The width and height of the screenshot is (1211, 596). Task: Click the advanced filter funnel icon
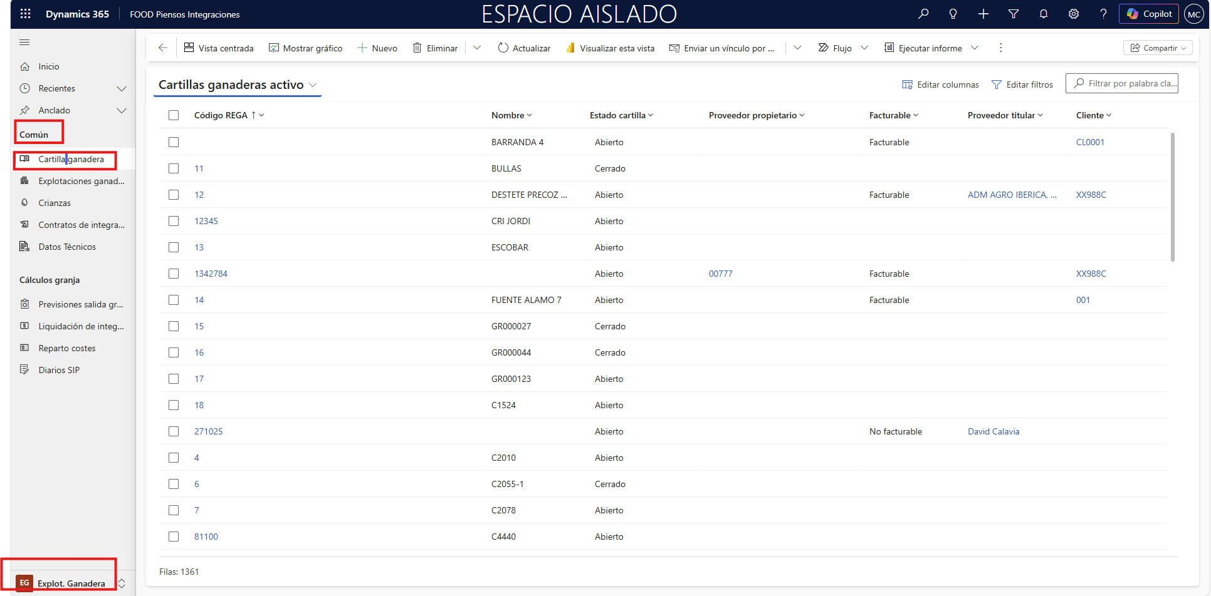tap(1013, 14)
